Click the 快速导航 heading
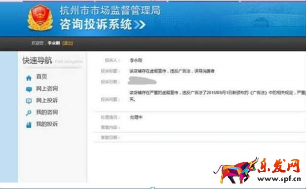The width and height of the screenshot is (306, 189). point(38,61)
